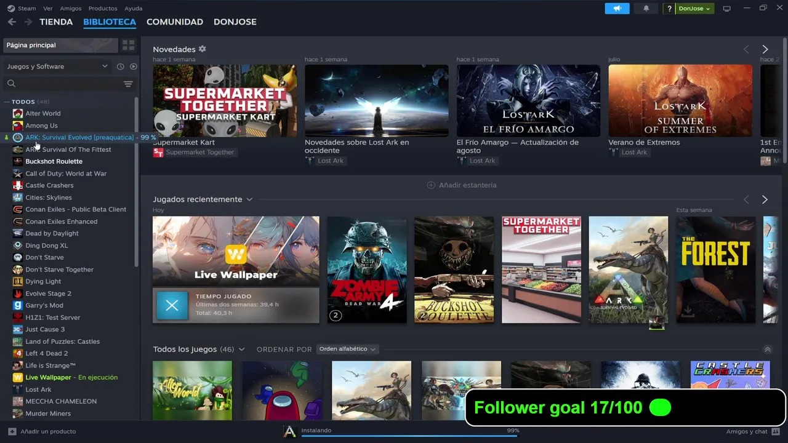Show recent activity clock filter
Viewport: 788px width, 443px height.
121,66
